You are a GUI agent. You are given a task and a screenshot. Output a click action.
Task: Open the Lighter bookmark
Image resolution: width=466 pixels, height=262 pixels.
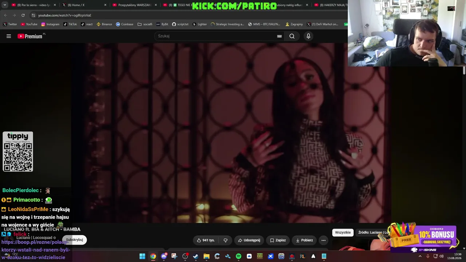(200, 24)
